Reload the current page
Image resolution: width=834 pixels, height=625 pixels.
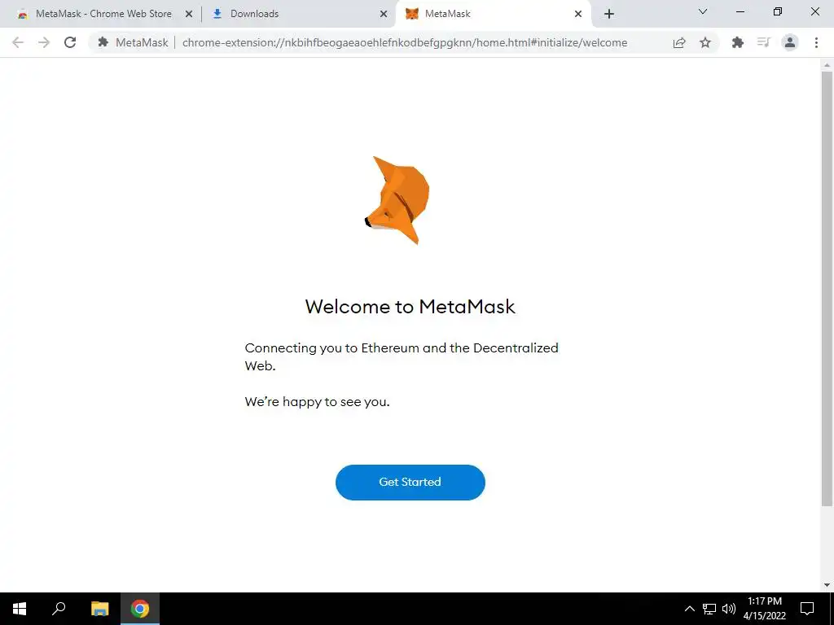(70, 42)
